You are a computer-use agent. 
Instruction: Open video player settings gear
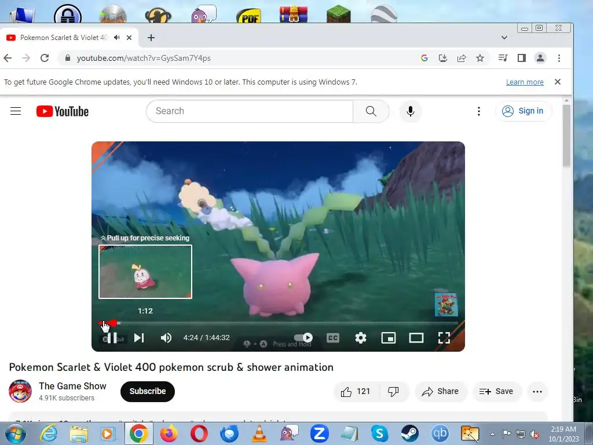point(360,338)
